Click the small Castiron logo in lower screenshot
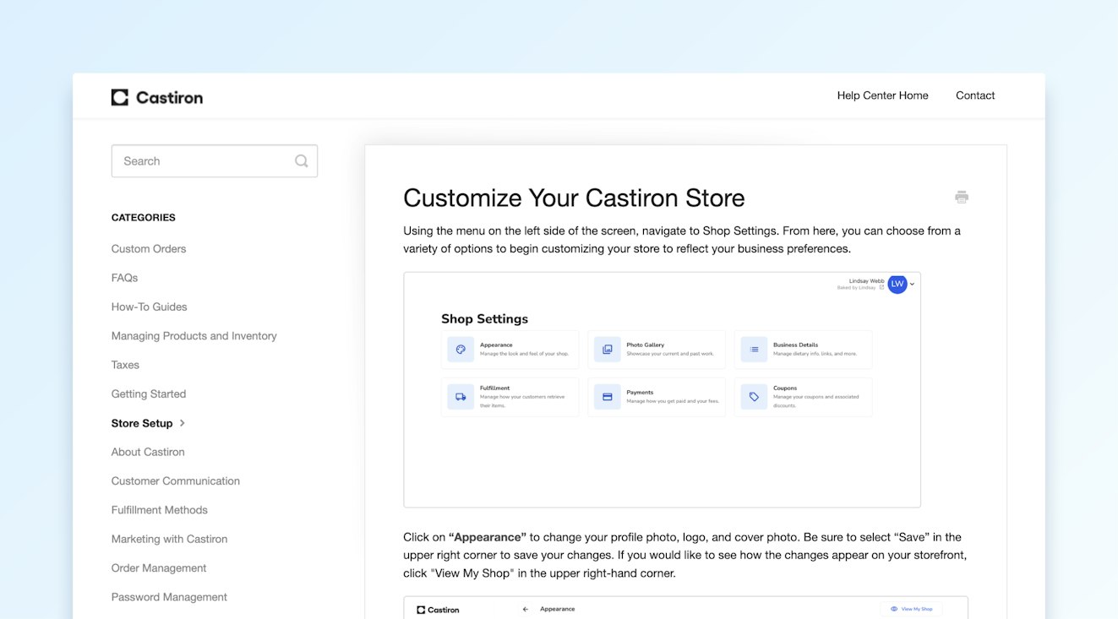1118x619 pixels. point(439,609)
